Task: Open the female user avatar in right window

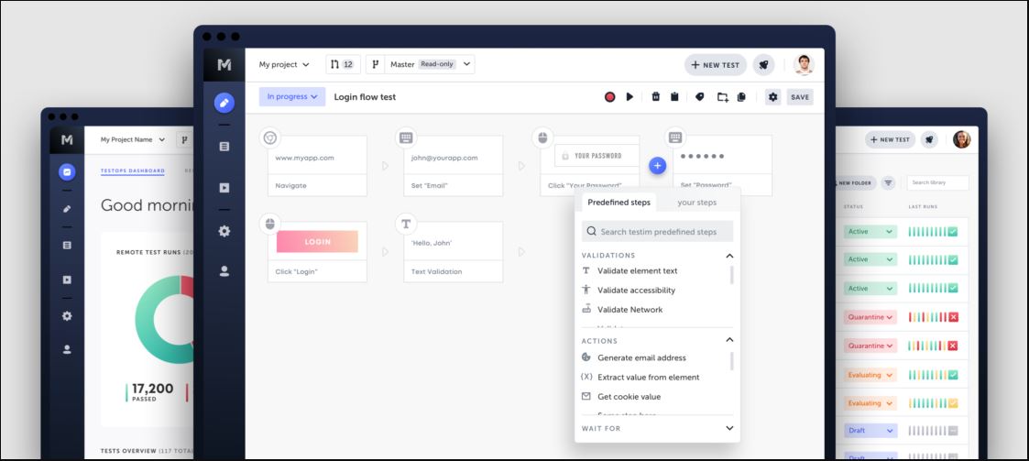Action: [x=961, y=139]
